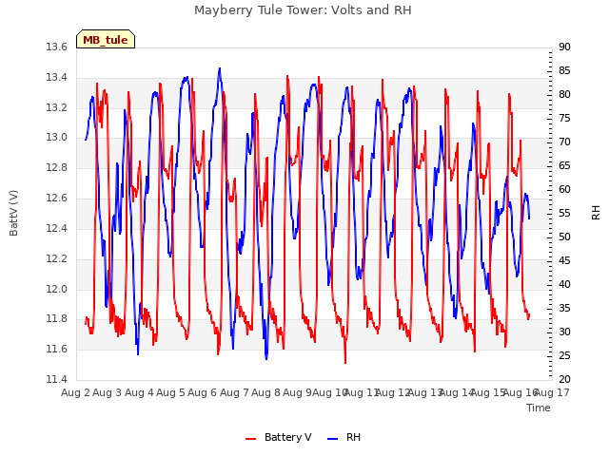Image resolution: width=609 pixels, height=456 pixels.
Task: Click the Aug 17 date tick
Action: (x=552, y=392)
